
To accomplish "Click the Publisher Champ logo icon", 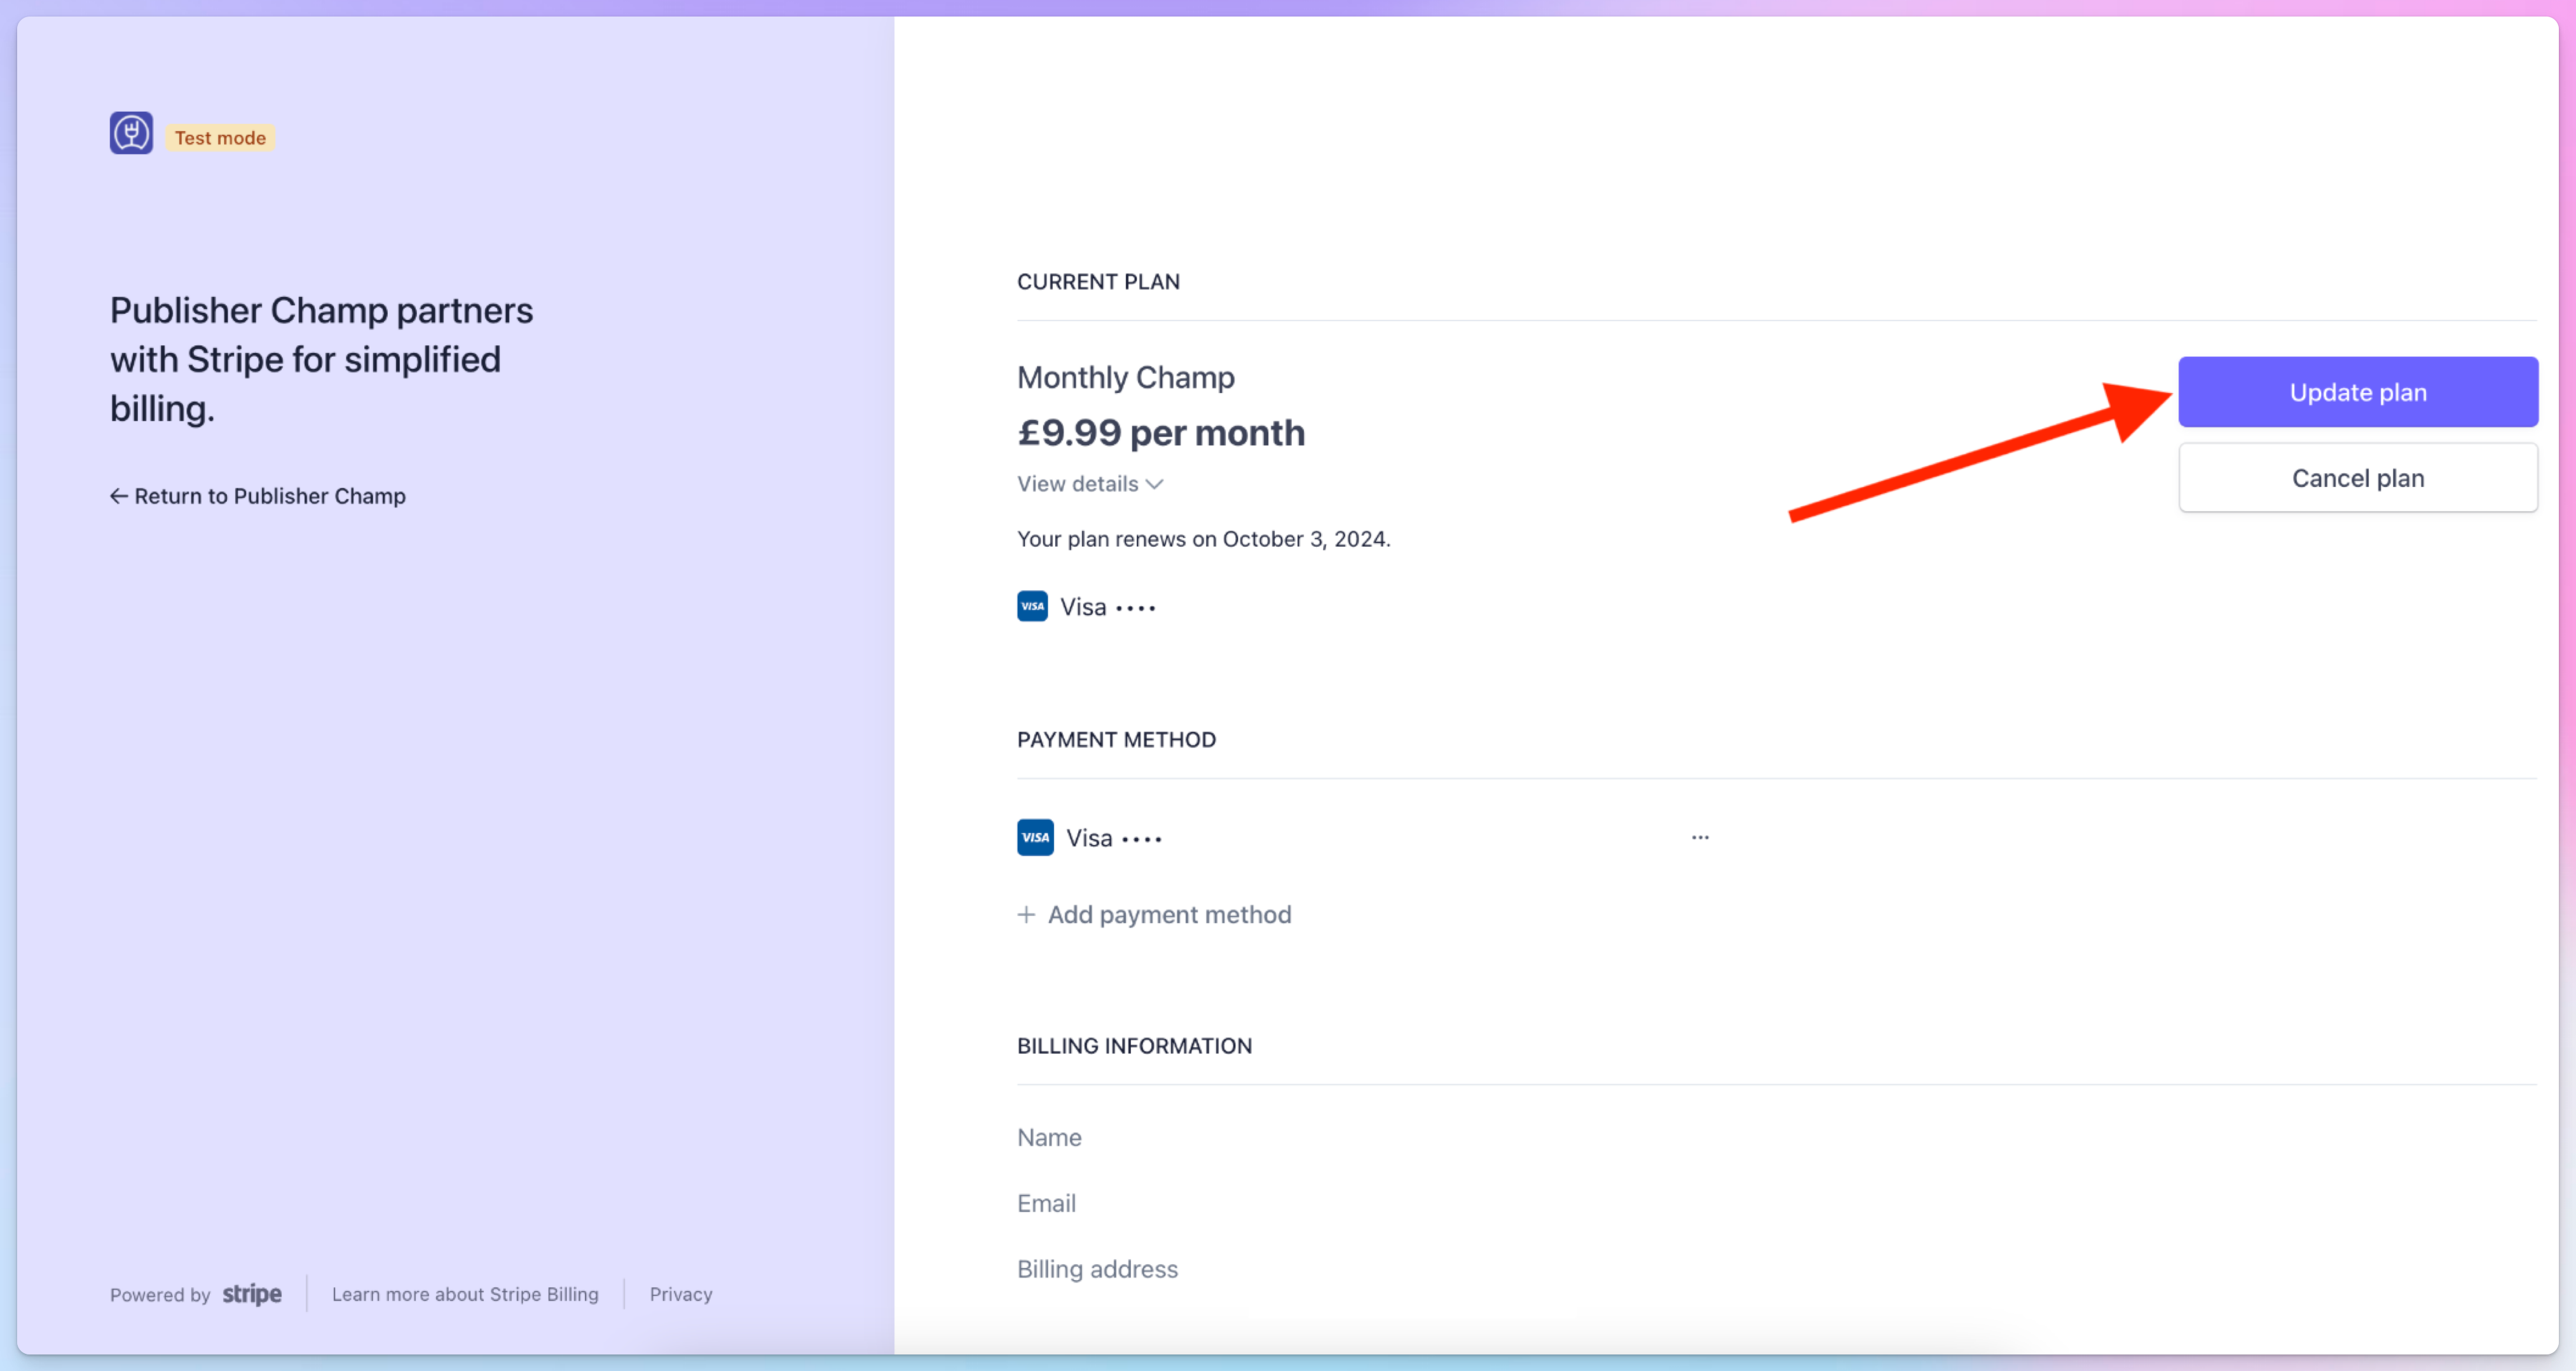I will [131, 133].
